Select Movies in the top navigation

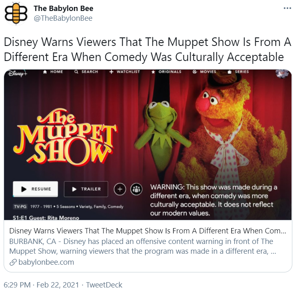point(204,72)
